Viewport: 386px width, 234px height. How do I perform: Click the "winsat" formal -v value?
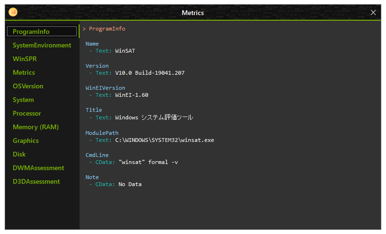[148, 162]
